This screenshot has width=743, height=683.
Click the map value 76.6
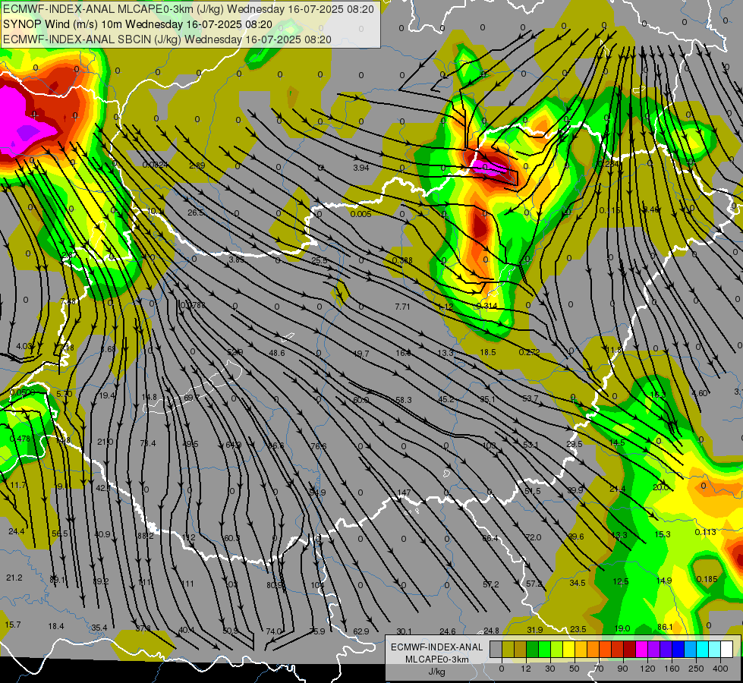point(319,446)
